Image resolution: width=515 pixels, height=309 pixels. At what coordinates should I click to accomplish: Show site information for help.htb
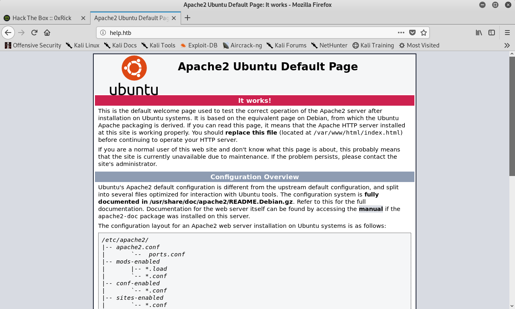pos(103,33)
